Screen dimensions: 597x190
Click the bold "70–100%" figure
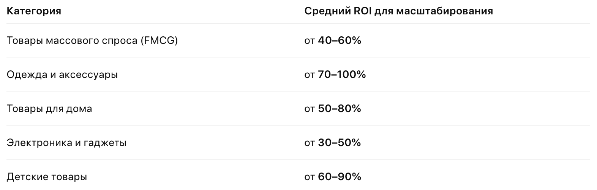coord(341,75)
